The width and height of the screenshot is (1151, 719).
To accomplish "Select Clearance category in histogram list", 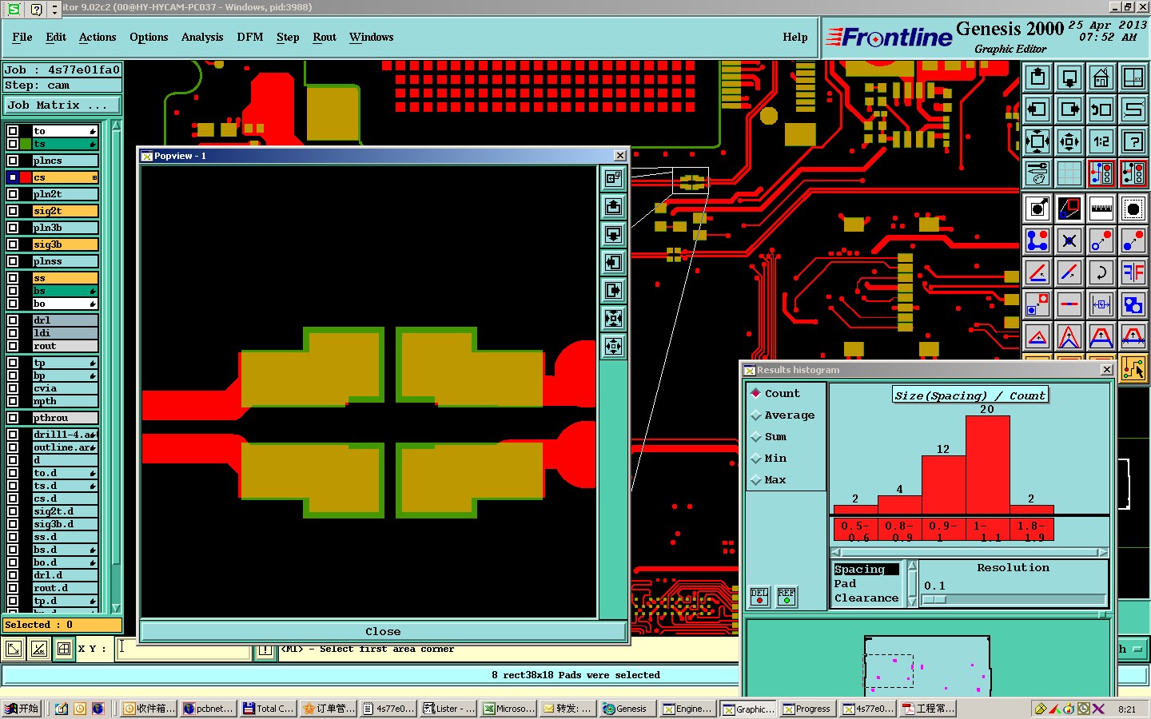I will tap(866, 598).
